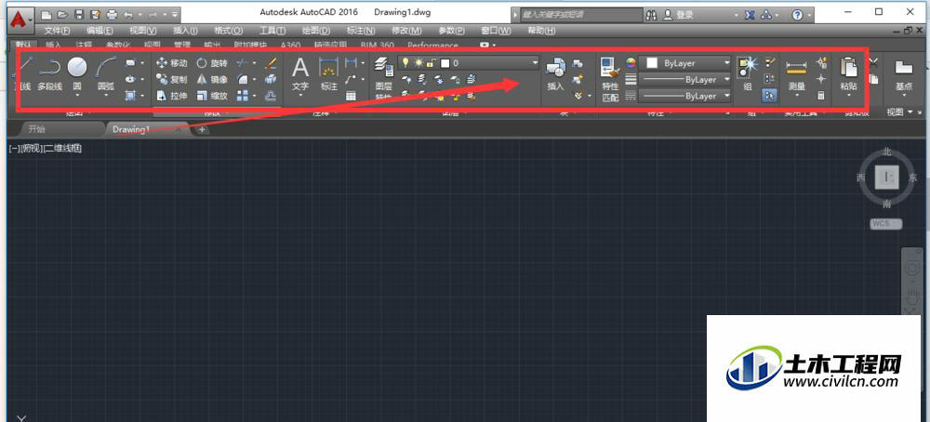
Task: Open the 文件(F) menu
Action: click(x=57, y=31)
